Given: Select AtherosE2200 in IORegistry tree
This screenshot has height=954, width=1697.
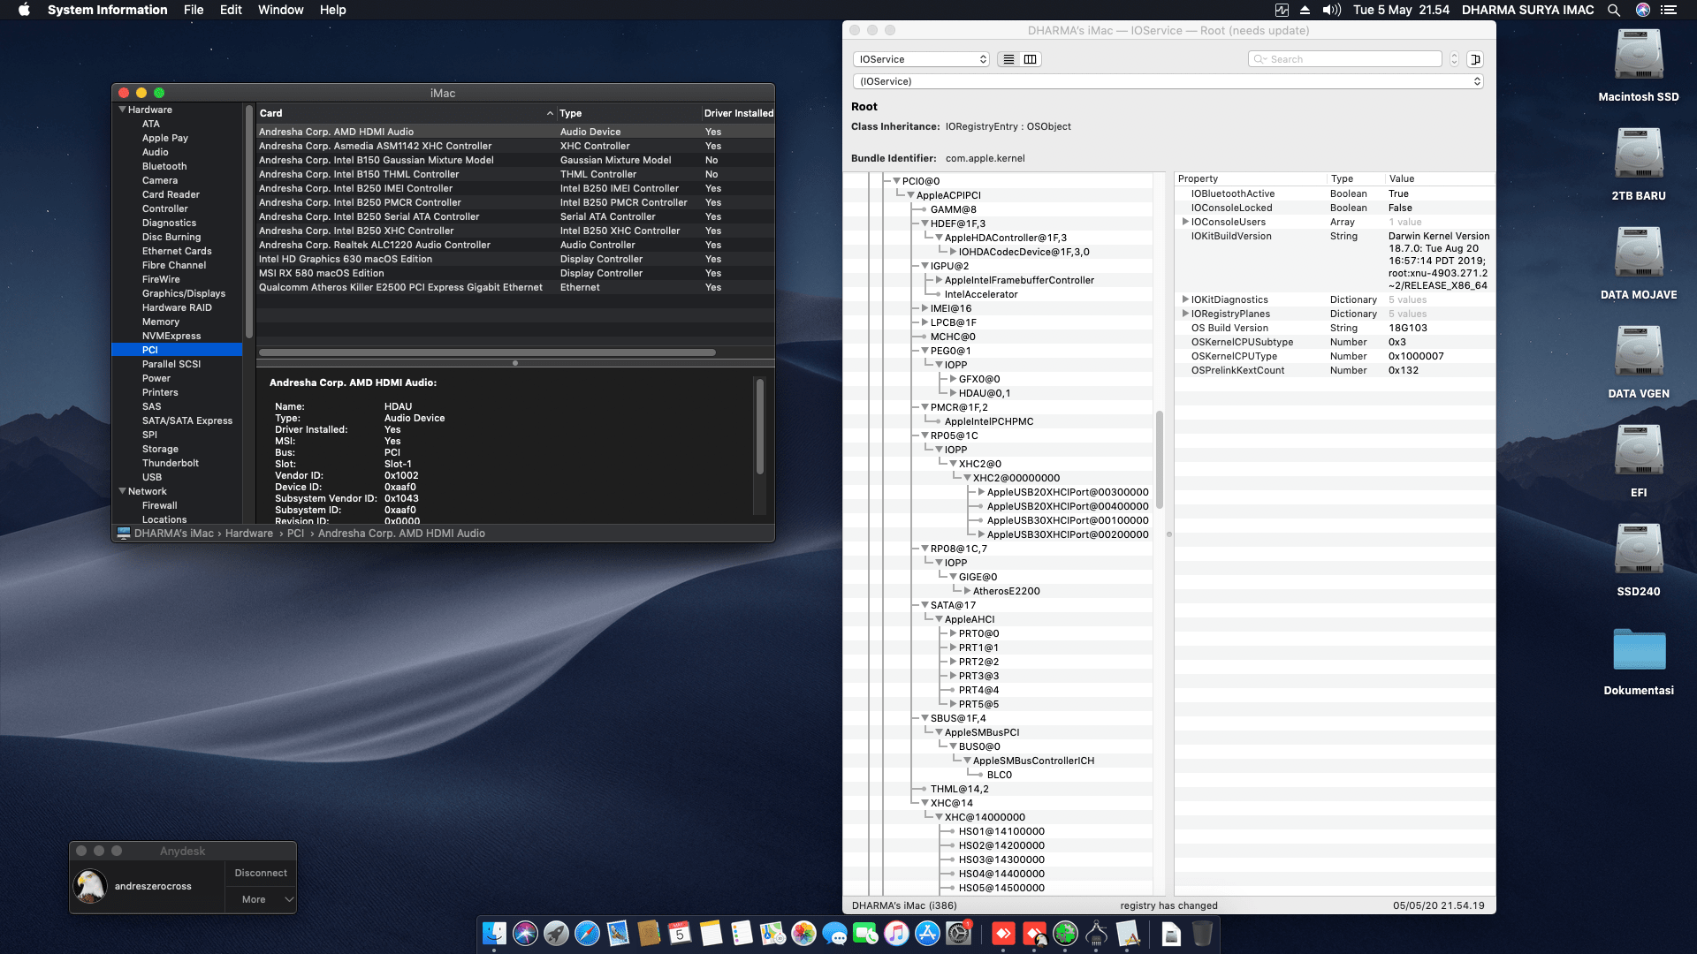Looking at the screenshot, I should point(1007,591).
